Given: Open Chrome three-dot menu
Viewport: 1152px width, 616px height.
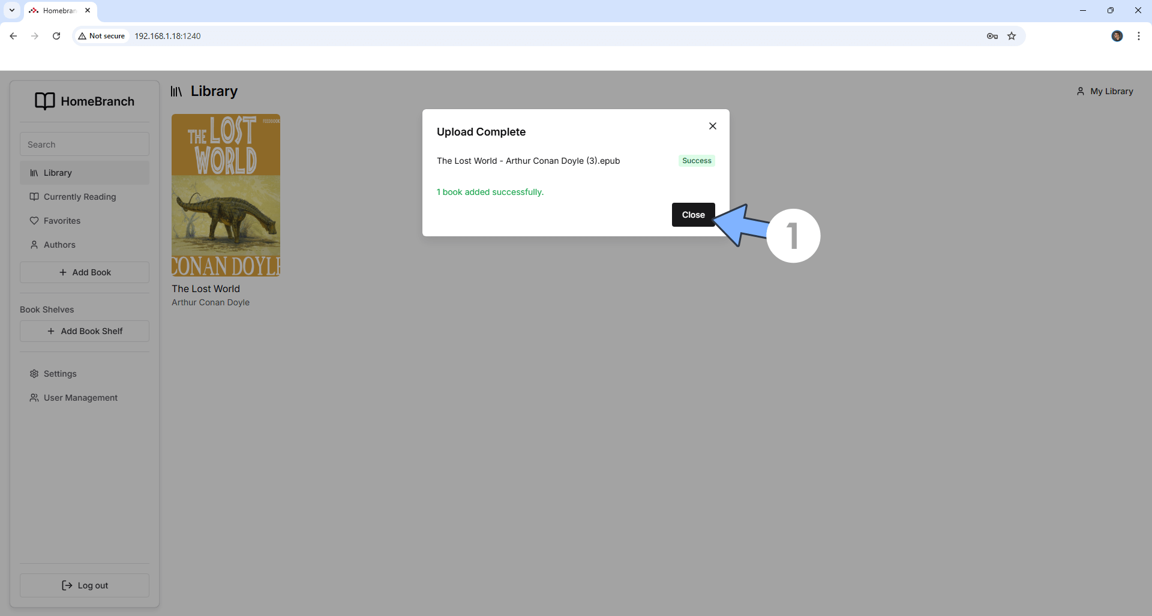Looking at the screenshot, I should tap(1138, 36).
